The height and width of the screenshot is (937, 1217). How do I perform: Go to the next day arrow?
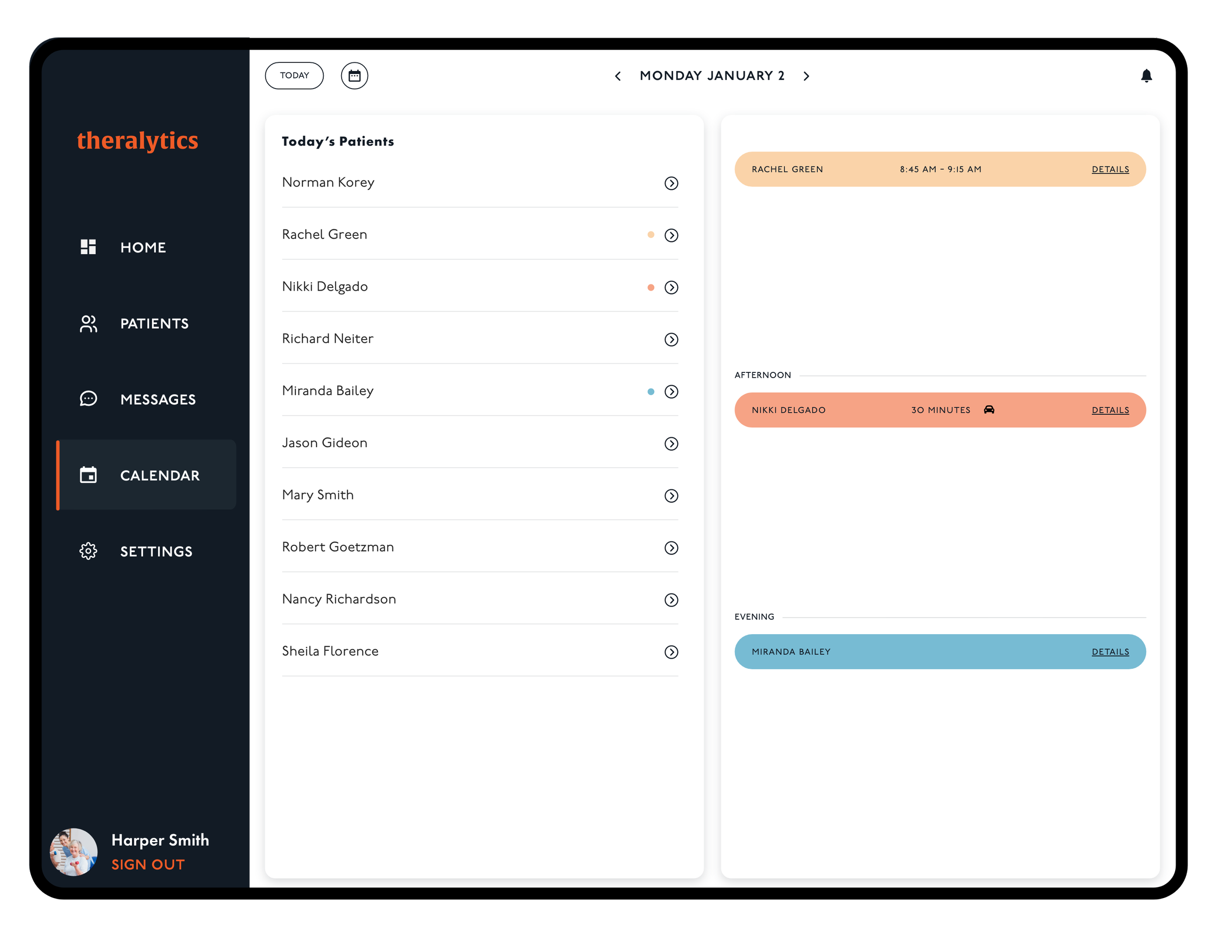[806, 76]
